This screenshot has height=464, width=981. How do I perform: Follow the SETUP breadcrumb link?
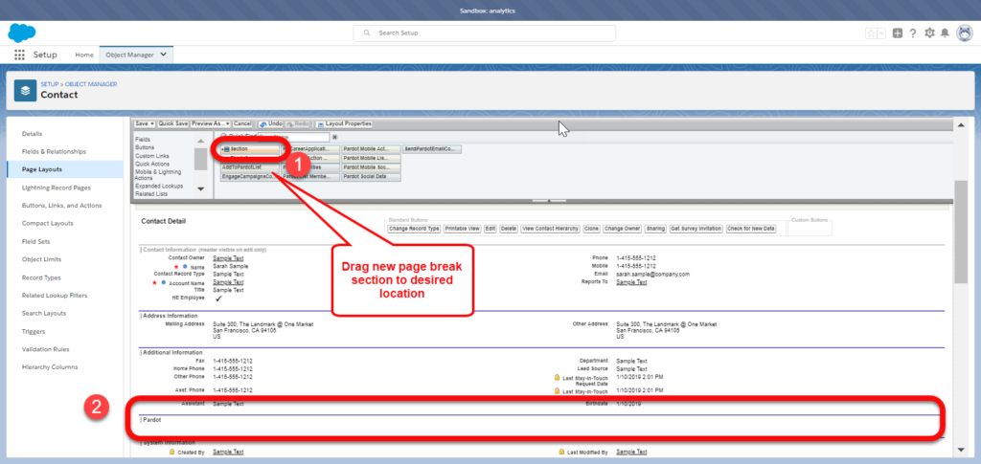[x=50, y=84]
